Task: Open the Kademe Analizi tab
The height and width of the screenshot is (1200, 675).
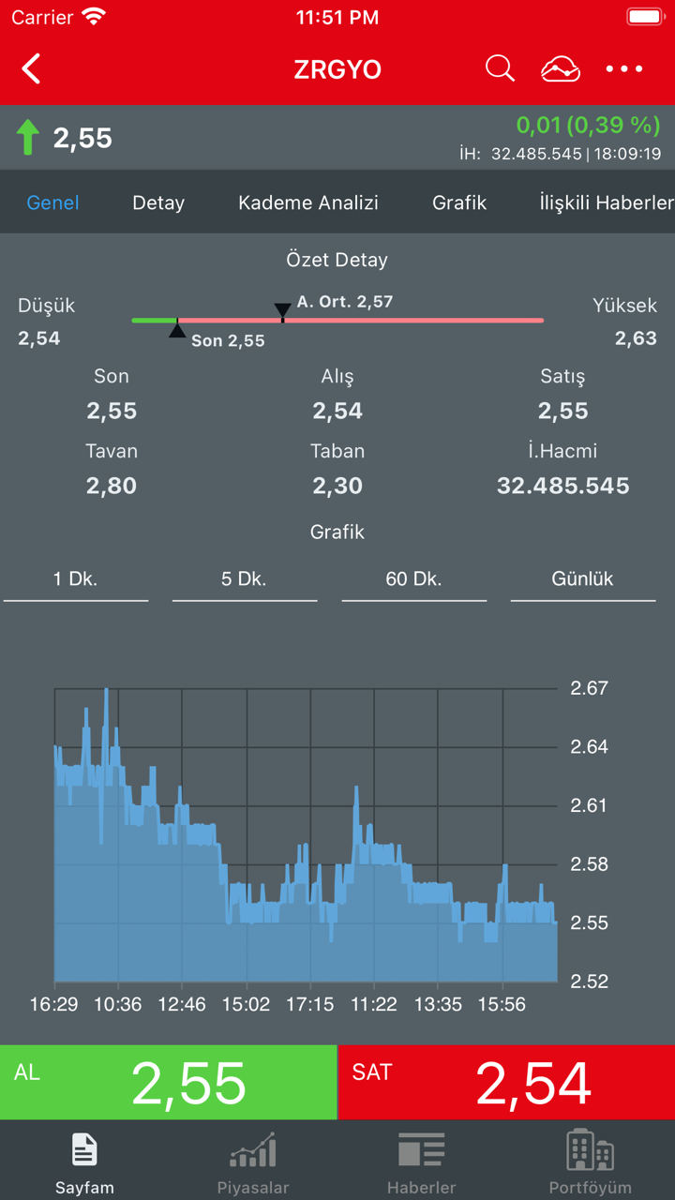Action: click(x=308, y=202)
